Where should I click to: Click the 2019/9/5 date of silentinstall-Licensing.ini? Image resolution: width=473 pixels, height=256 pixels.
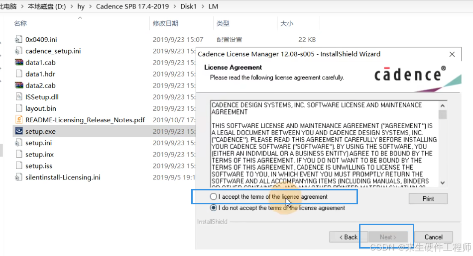tap(174, 177)
